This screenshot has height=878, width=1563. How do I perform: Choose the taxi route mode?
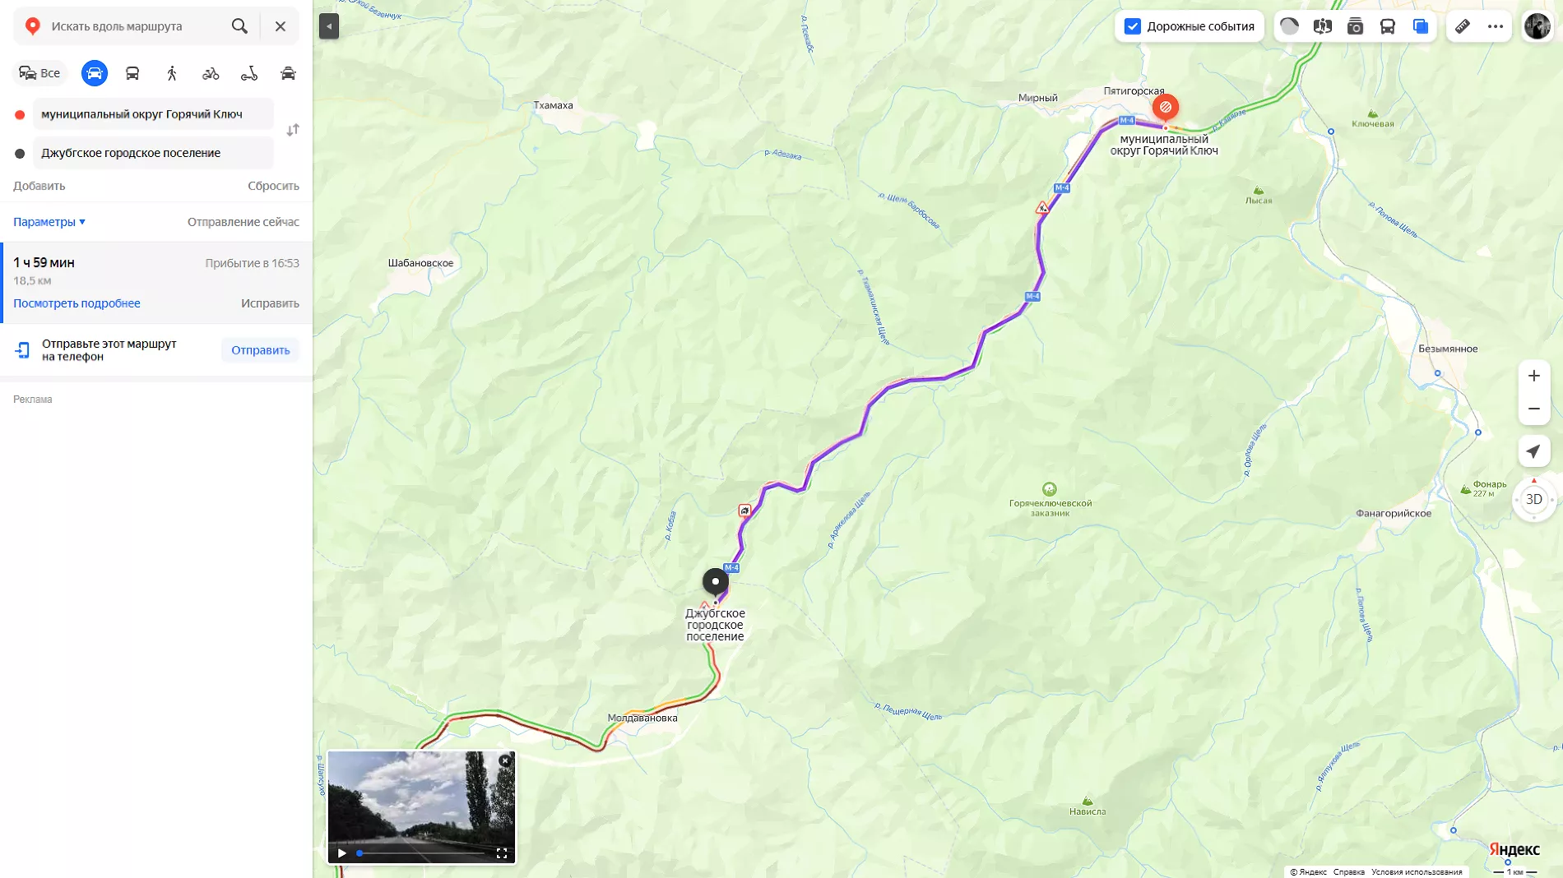[x=288, y=73]
